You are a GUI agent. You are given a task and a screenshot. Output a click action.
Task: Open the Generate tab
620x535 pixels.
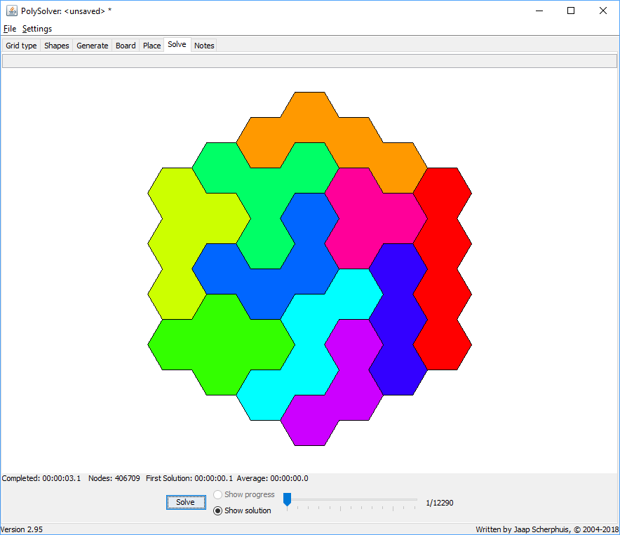[92, 46]
